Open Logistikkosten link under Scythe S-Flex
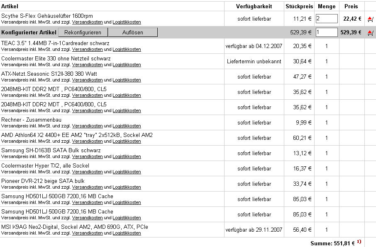Screen dimensions: 376x247 (127, 22)
